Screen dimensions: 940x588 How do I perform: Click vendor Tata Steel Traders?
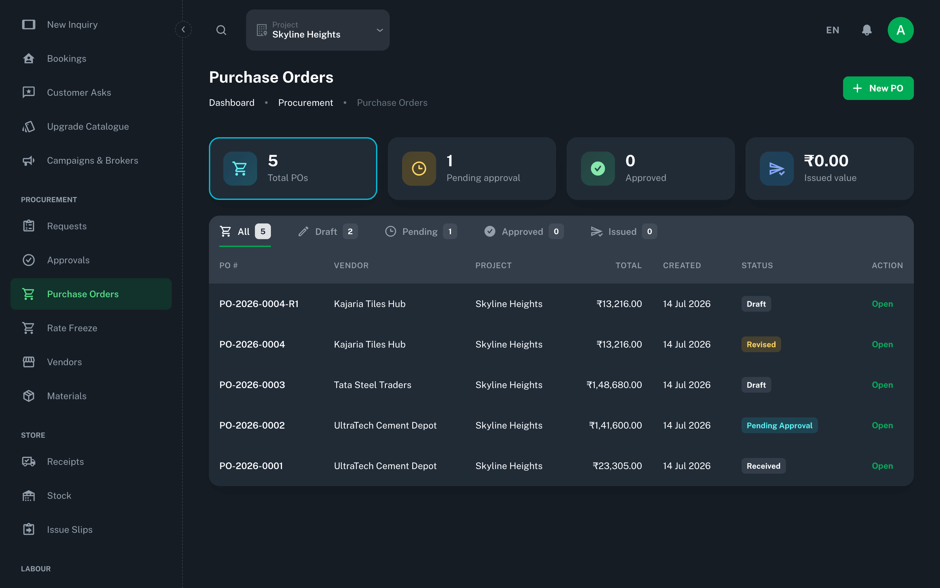pos(372,384)
